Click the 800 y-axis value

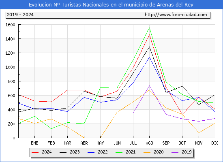[x=11, y=81]
